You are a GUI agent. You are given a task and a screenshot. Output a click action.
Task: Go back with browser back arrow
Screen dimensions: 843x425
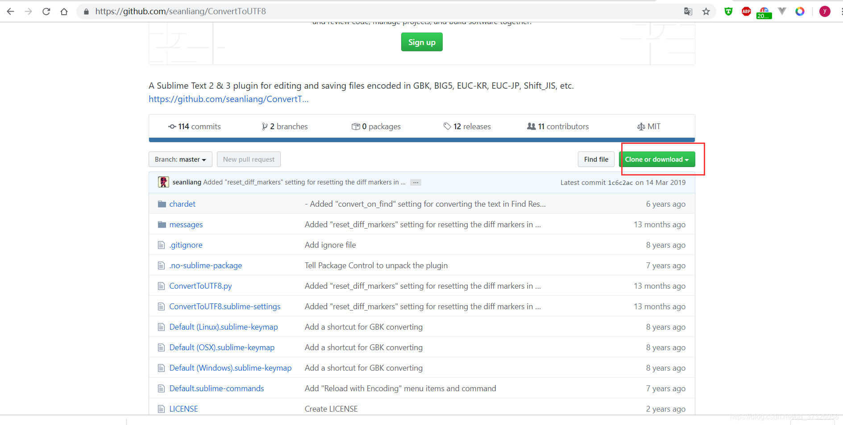(x=11, y=12)
